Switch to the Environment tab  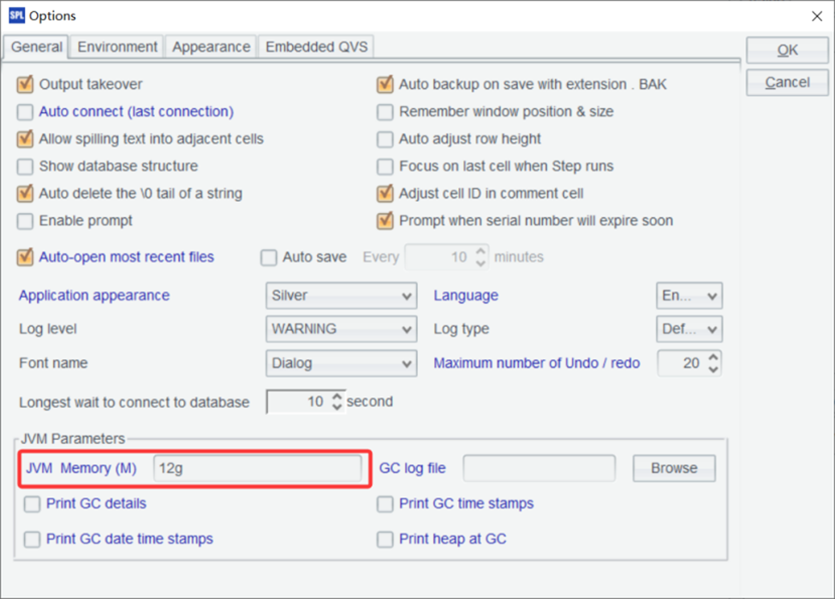pos(116,47)
